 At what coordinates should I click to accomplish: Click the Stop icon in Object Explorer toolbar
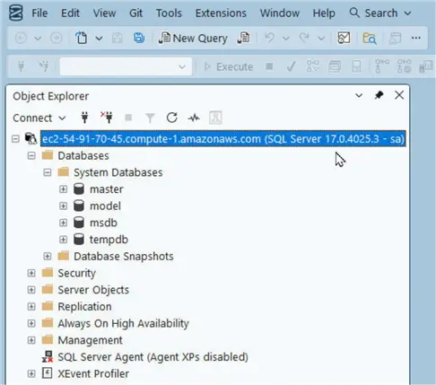tap(128, 118)
